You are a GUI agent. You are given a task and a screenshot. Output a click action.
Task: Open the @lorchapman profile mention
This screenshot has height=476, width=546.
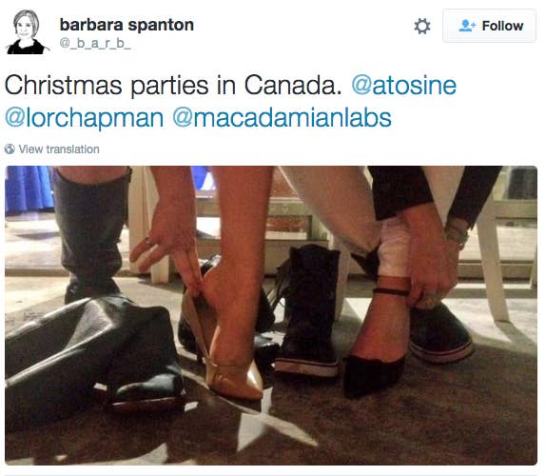tap(85, 118)
